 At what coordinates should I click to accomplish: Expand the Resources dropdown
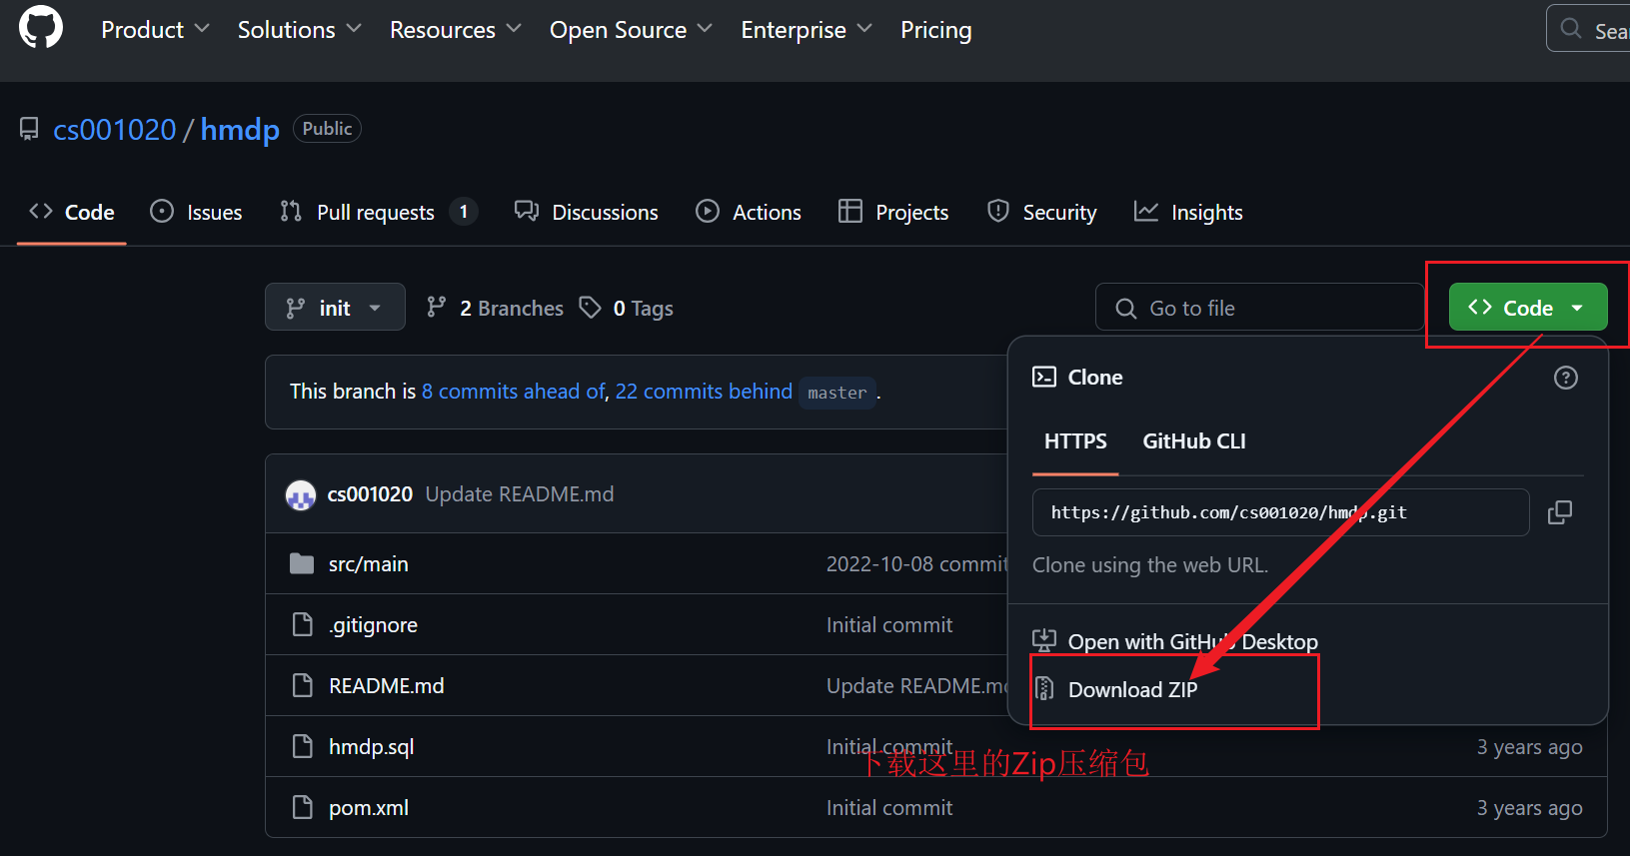[x=456, y=30]
